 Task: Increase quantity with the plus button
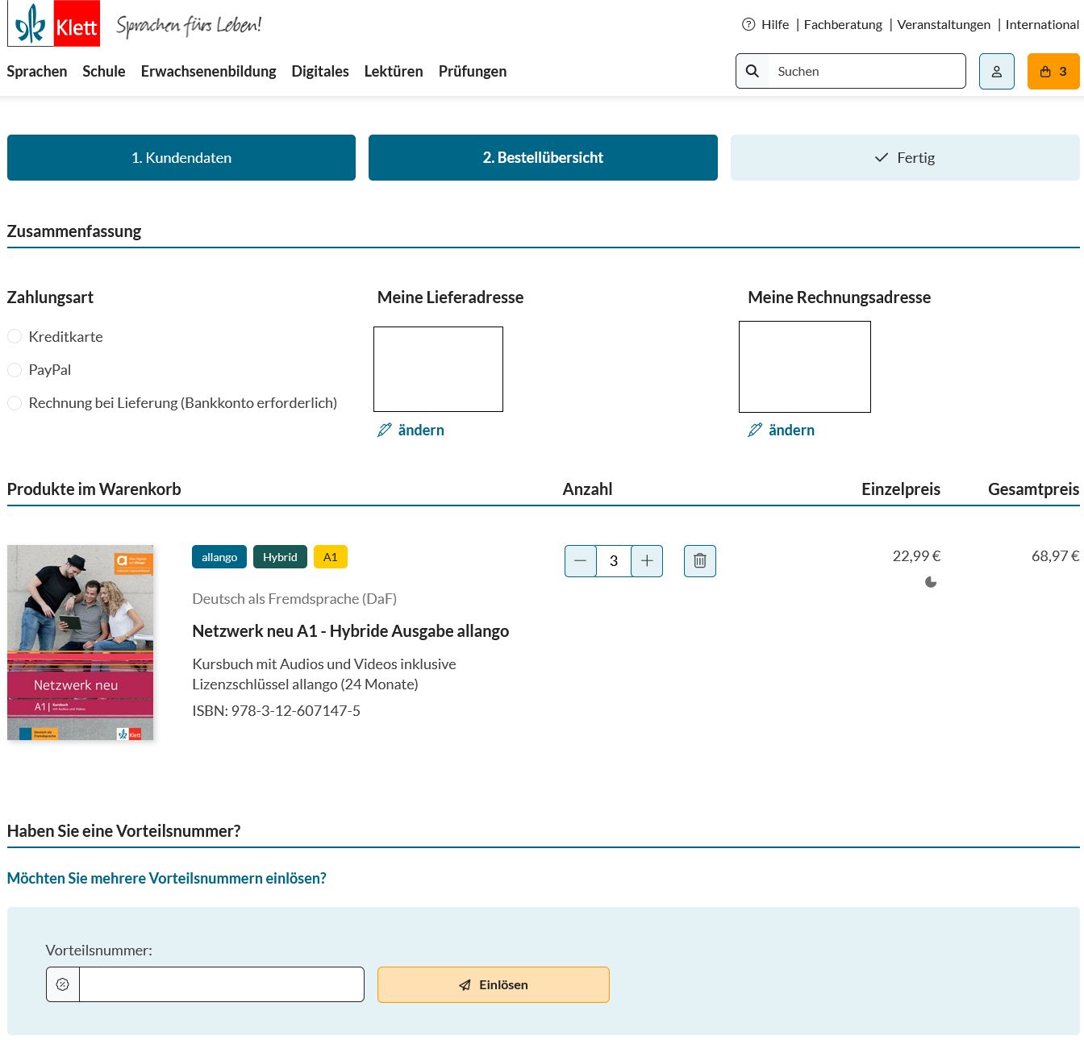pos(647,560)
